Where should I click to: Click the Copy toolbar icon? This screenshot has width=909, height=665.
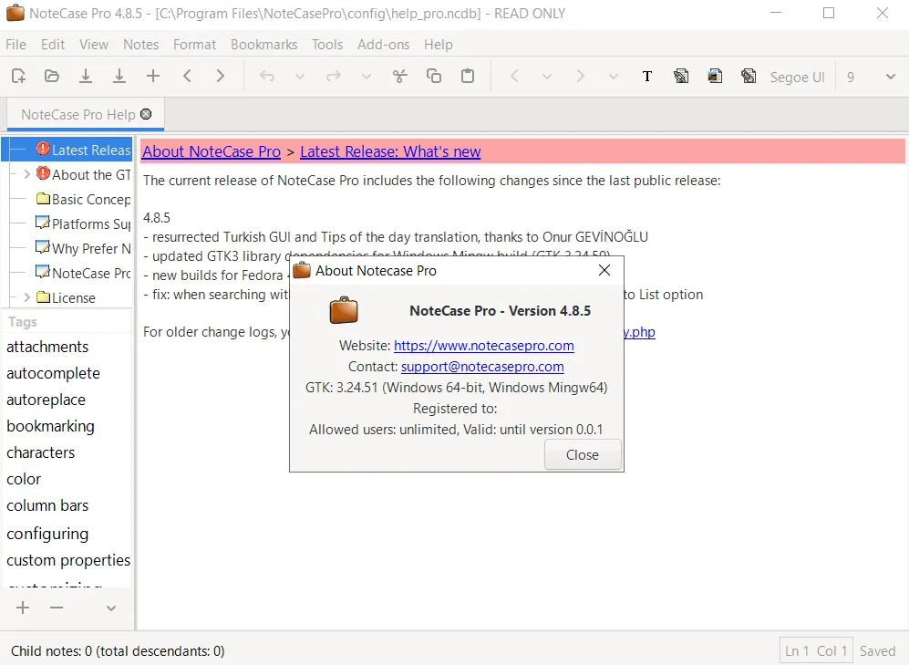click(434, 76)
